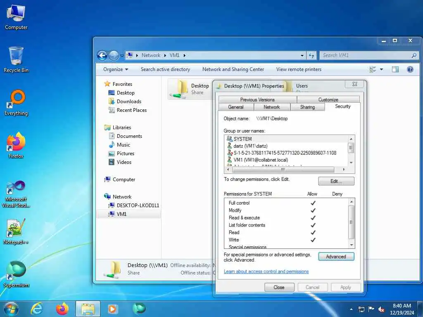Expand the address bar history dropdown
The width and height of the screenshot is (423, 317).
click(x=302, y=56)
